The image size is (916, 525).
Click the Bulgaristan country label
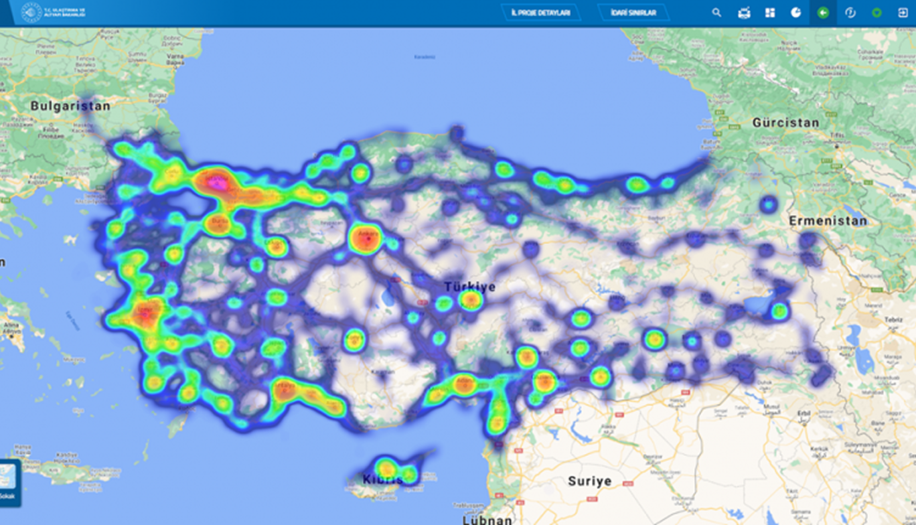pyautogui.click(x=70, y=106)
